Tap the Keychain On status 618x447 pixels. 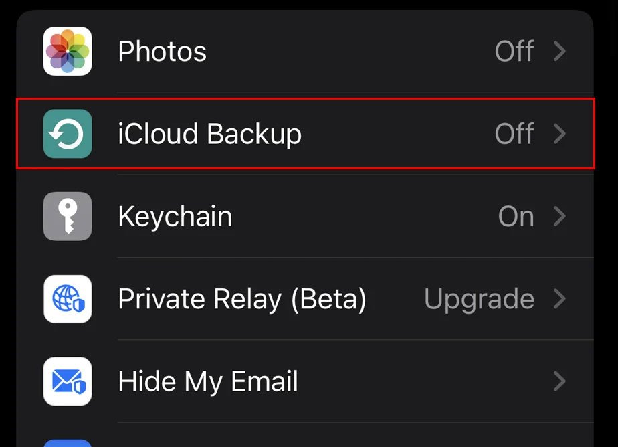click(516, 217)
